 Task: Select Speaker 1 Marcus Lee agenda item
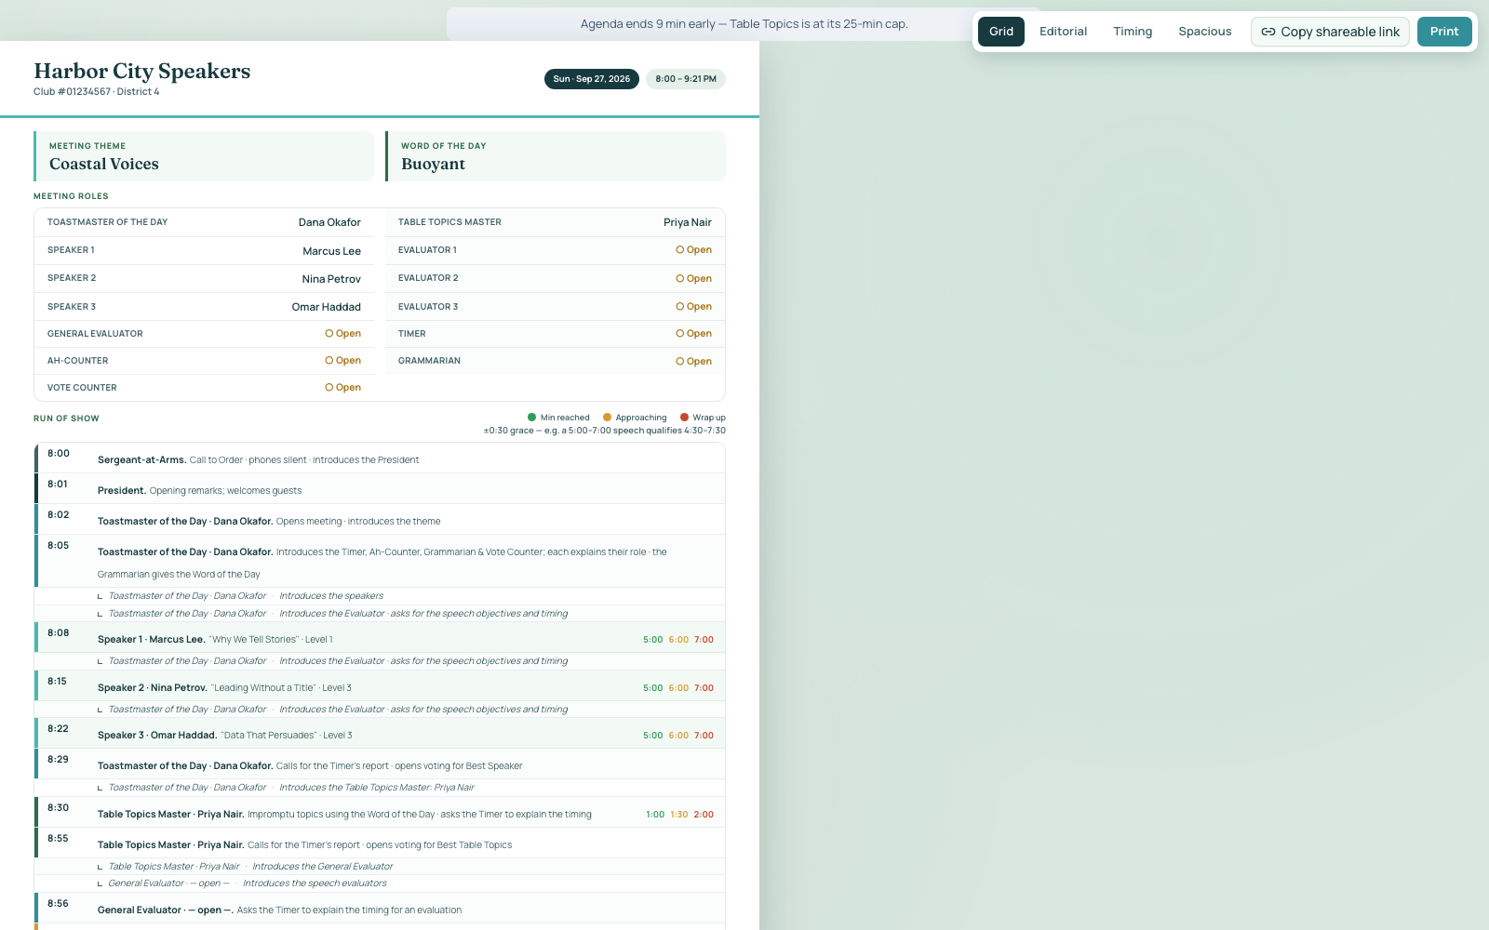(380, 639)
